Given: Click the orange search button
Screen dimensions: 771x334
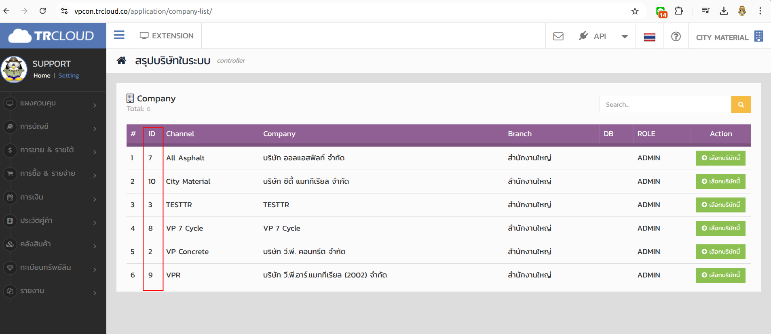Looking at the screenshot, I should 741,104.
